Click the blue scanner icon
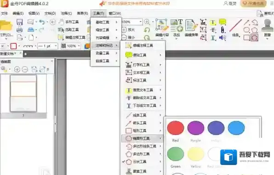This screenshot has height=175, width=274. [31, 30]
